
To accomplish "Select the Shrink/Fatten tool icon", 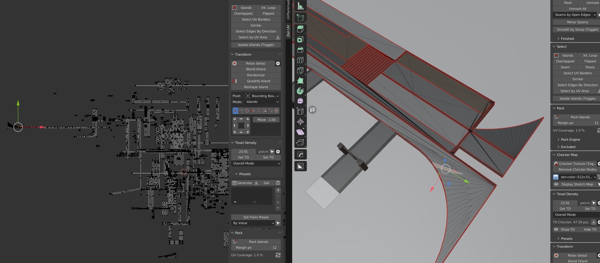I will 300,122.
